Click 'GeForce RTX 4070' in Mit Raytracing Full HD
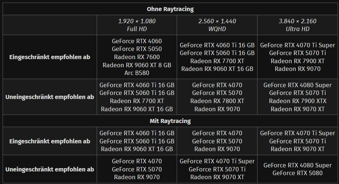Image resolution: width=339 pixels, height=184 pixels. pos(137,161)
